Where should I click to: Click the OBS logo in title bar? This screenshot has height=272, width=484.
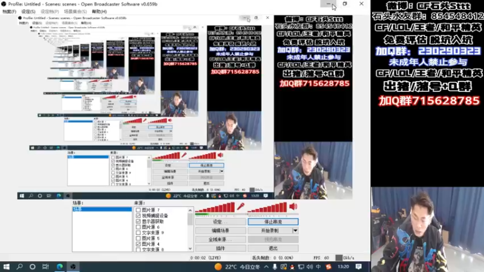click(x=4, y=4)
